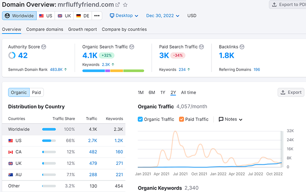Switch the database to UK
Screen dimensions: 306x192
64,16
